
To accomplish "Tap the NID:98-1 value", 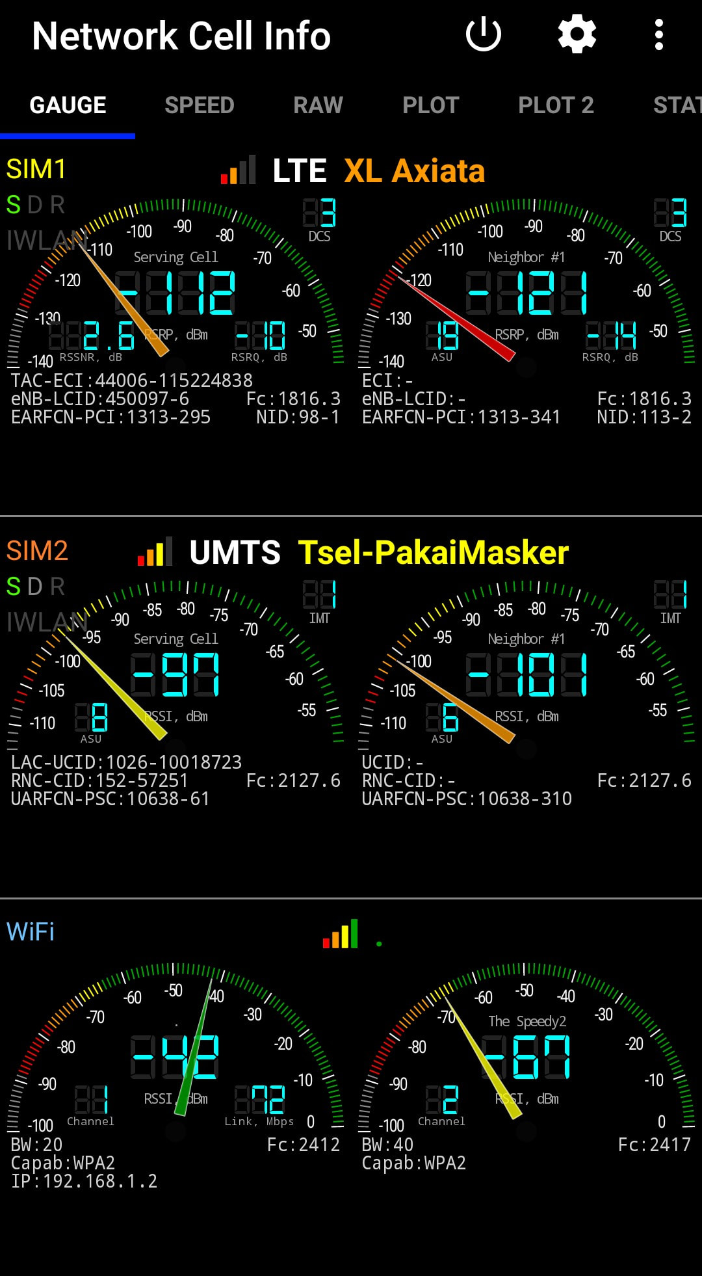I will click(x=298, y=417).
